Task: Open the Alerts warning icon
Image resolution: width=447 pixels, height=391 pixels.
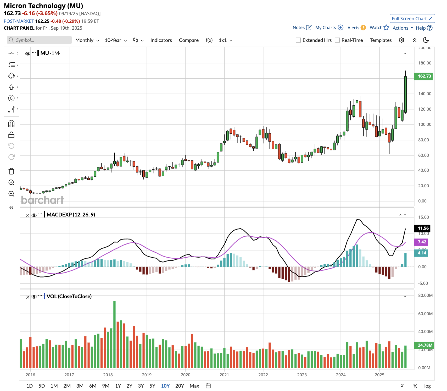Action: (x=363, y=28)
